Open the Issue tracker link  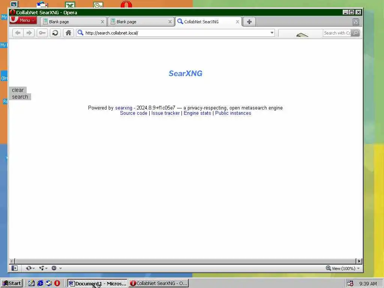[165, 113]
